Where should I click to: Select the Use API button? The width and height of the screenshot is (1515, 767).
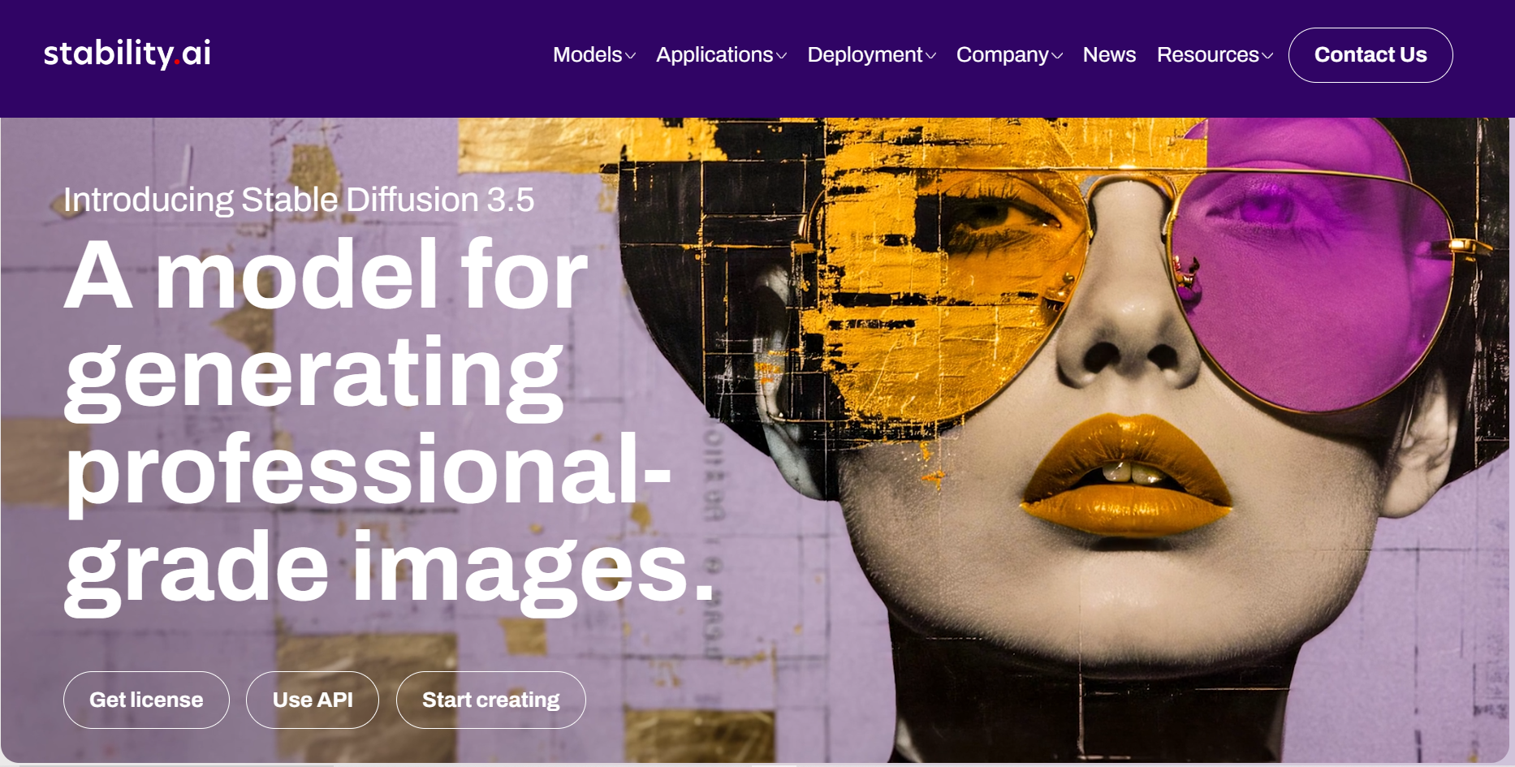(x=313, y=700)
